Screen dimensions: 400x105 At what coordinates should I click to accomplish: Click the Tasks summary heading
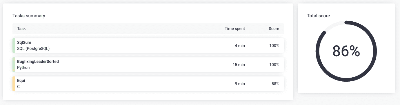29,16
